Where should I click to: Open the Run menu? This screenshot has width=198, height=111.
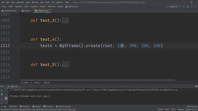[x=42, y=2]
